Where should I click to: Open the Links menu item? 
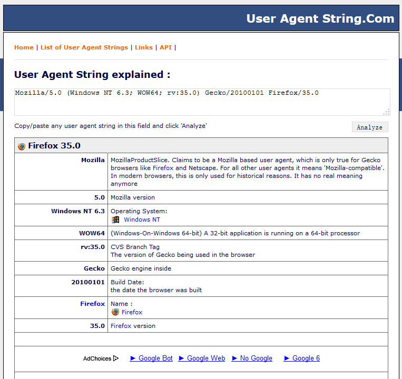143,47
